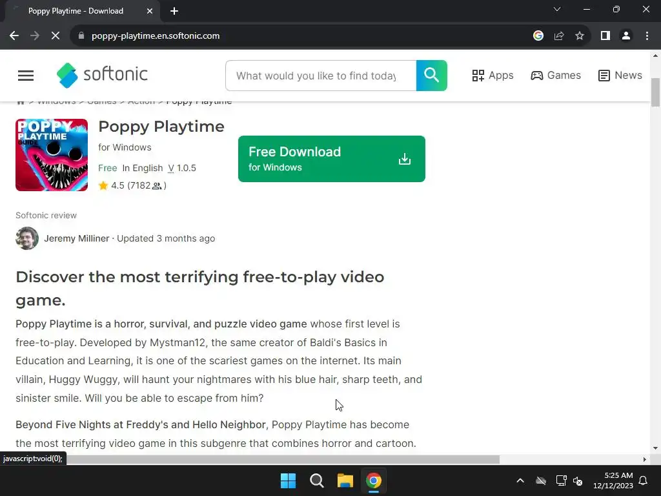Screen dimensions: 661x496
Task: Click the version V 1.0.5 text
Action: [x=182, y=169]
